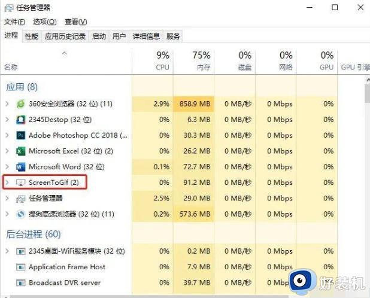
Task: Click the 应用 (8) group heading
Action: click(22, 87)
